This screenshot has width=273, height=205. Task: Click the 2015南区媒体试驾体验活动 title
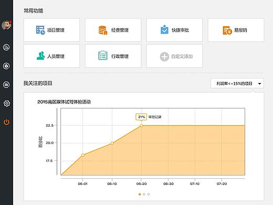64,102
